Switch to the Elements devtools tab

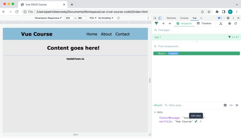coord(171,18)
